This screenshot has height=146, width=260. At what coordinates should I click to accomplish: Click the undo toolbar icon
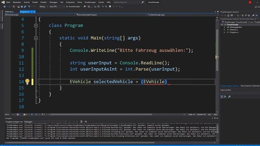tap(29, 6)
